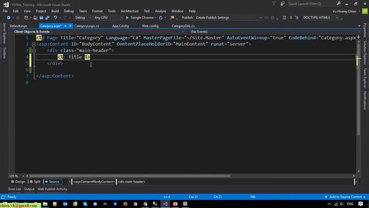369x208 pixels.
Task: Click the user account avatar icon
Action: point(365,11)
